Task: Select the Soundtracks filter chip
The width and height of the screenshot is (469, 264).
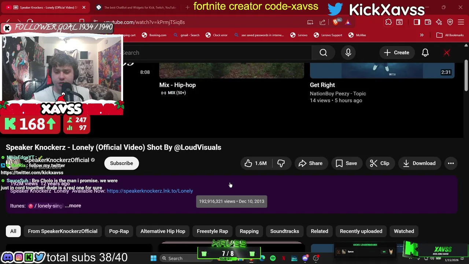Action: pyautogui.click(x=285, y=231)
